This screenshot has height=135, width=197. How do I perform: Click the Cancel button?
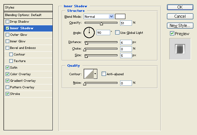pyautogui.click(x=180, y=16)
